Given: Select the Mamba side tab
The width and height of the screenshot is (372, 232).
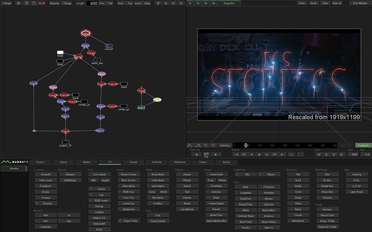Looking at the screenshot, I should click(x=14, y=168).
